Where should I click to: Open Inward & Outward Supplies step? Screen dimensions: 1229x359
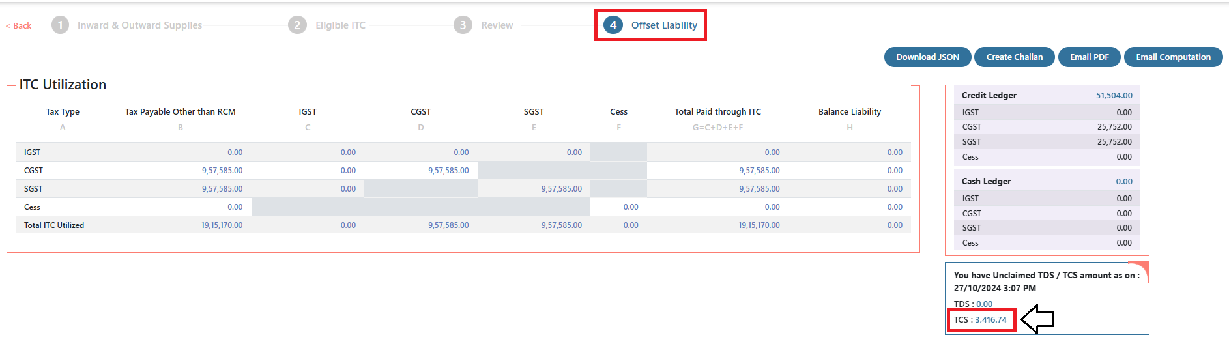tap(139, 25)
